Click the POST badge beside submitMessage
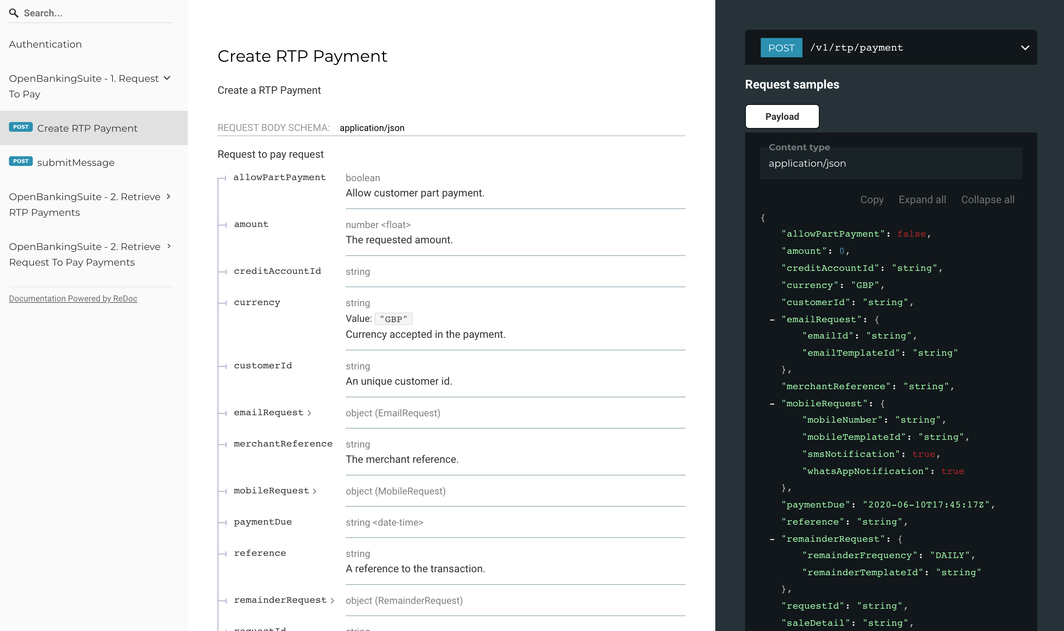 (20, 161)
